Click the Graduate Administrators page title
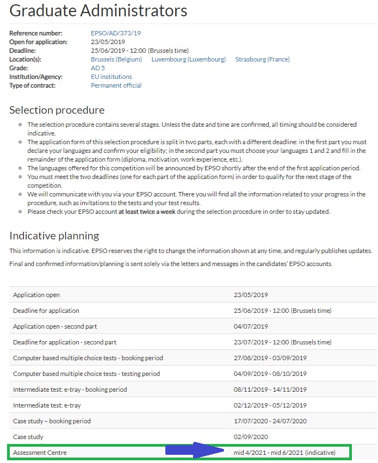This screenshot has height=463, width=378. 98,10
